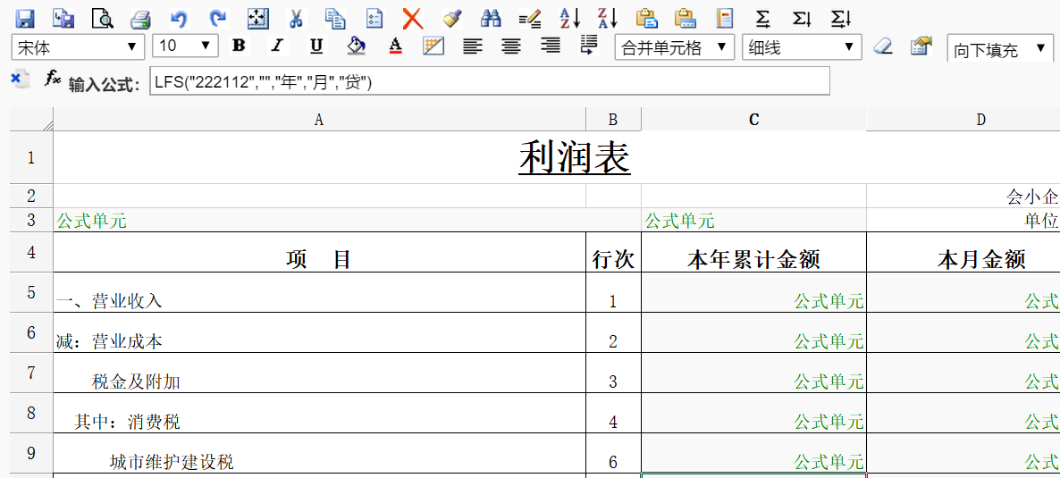Viewport: 1060px width, 478px height.
Task: Select column C header
Action: 753,120
